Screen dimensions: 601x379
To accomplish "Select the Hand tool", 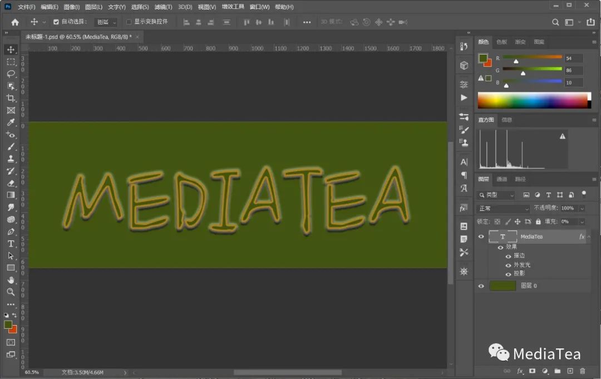I will pyautogui.click(x=11, y=280).
